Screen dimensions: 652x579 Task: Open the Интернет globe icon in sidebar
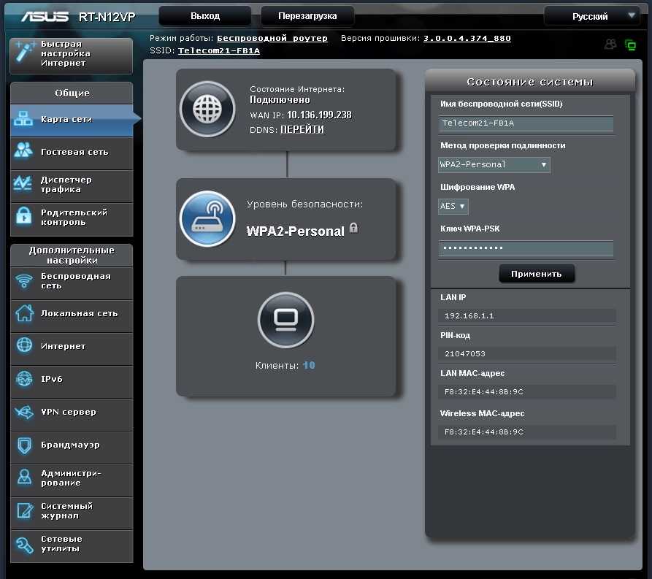(x=24, y=345)
